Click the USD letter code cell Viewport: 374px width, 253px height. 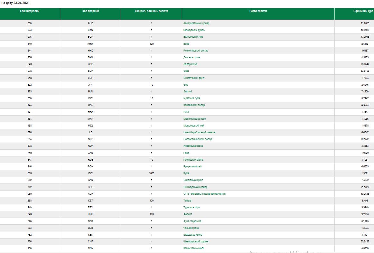tap(90, 64)
